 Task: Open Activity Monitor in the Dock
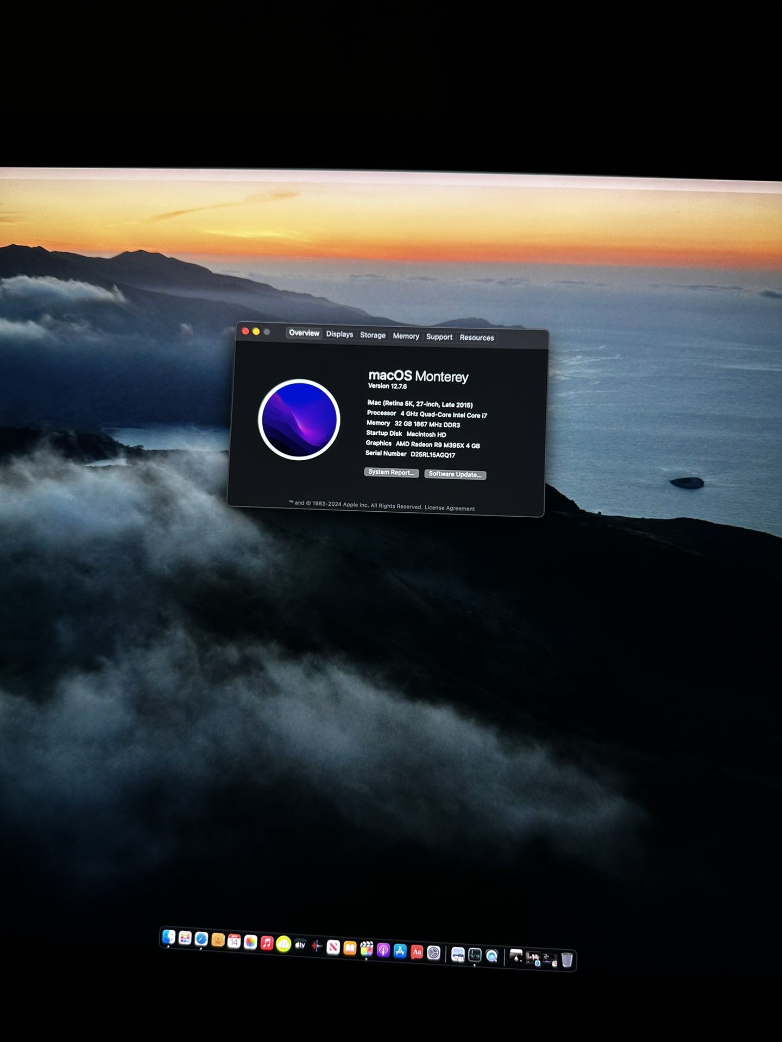[475, 955]
